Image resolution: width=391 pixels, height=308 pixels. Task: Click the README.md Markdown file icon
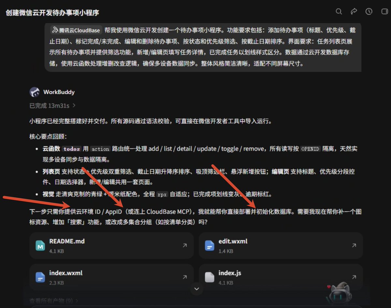coord(40,246)
